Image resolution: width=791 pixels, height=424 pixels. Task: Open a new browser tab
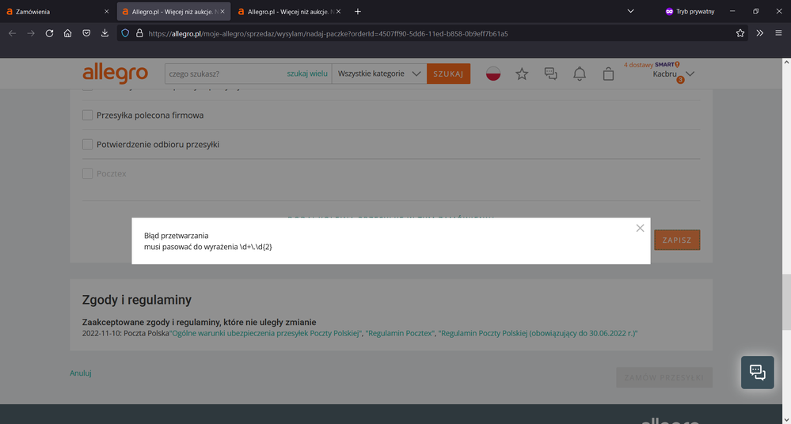[358, 12]
